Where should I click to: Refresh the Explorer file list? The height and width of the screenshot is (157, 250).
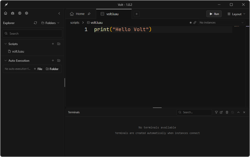[x=35, y=23]
